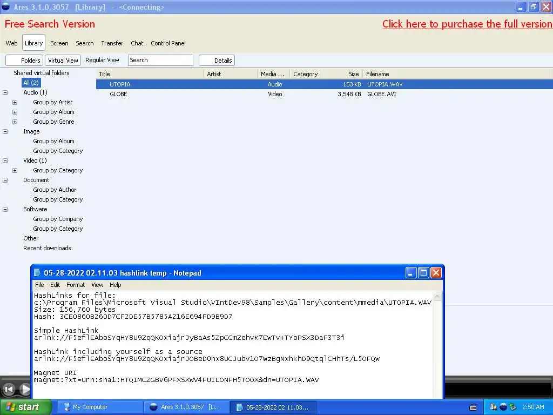
Task: Open the Chat tab
Action: click(137, 43)
